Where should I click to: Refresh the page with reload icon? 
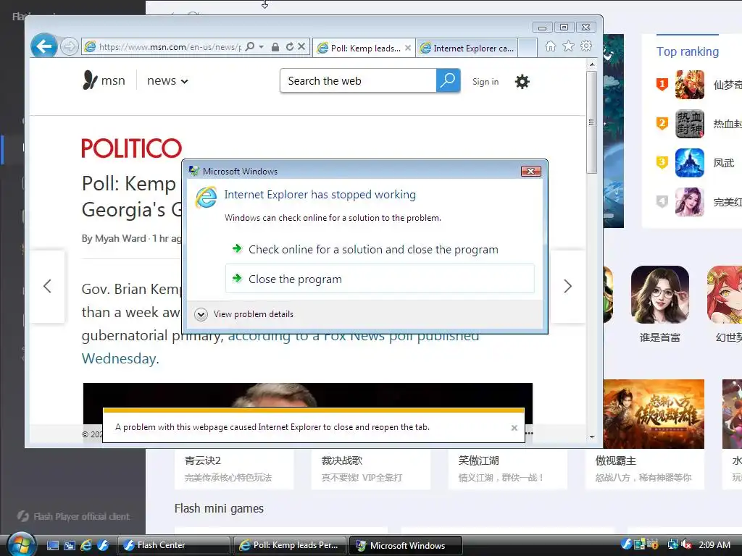pos(290,46)
